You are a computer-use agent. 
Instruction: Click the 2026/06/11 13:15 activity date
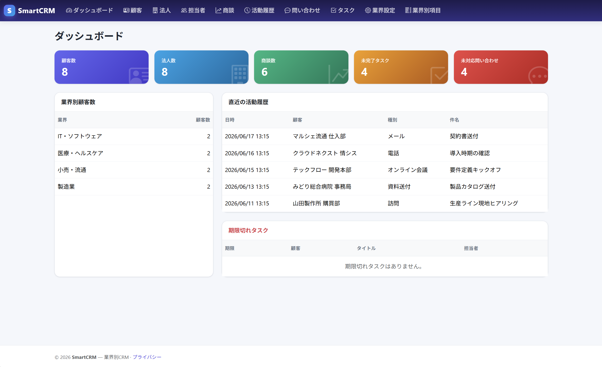pos(247,203)
